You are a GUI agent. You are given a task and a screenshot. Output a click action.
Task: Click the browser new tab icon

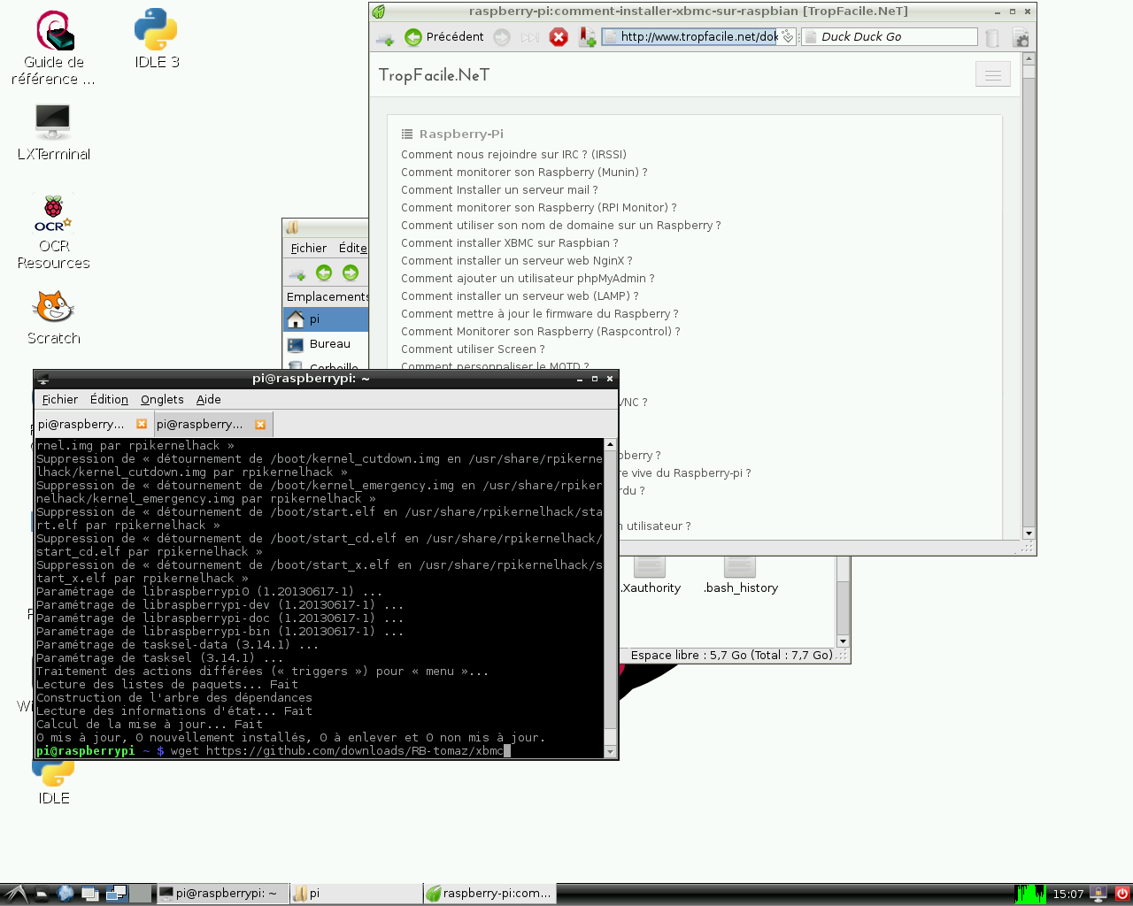point(384,37)
